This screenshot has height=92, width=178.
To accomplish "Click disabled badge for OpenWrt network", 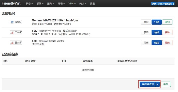I will point(16,43).
